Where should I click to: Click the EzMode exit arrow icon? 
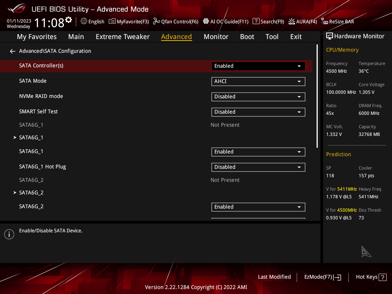pos(337,277)
